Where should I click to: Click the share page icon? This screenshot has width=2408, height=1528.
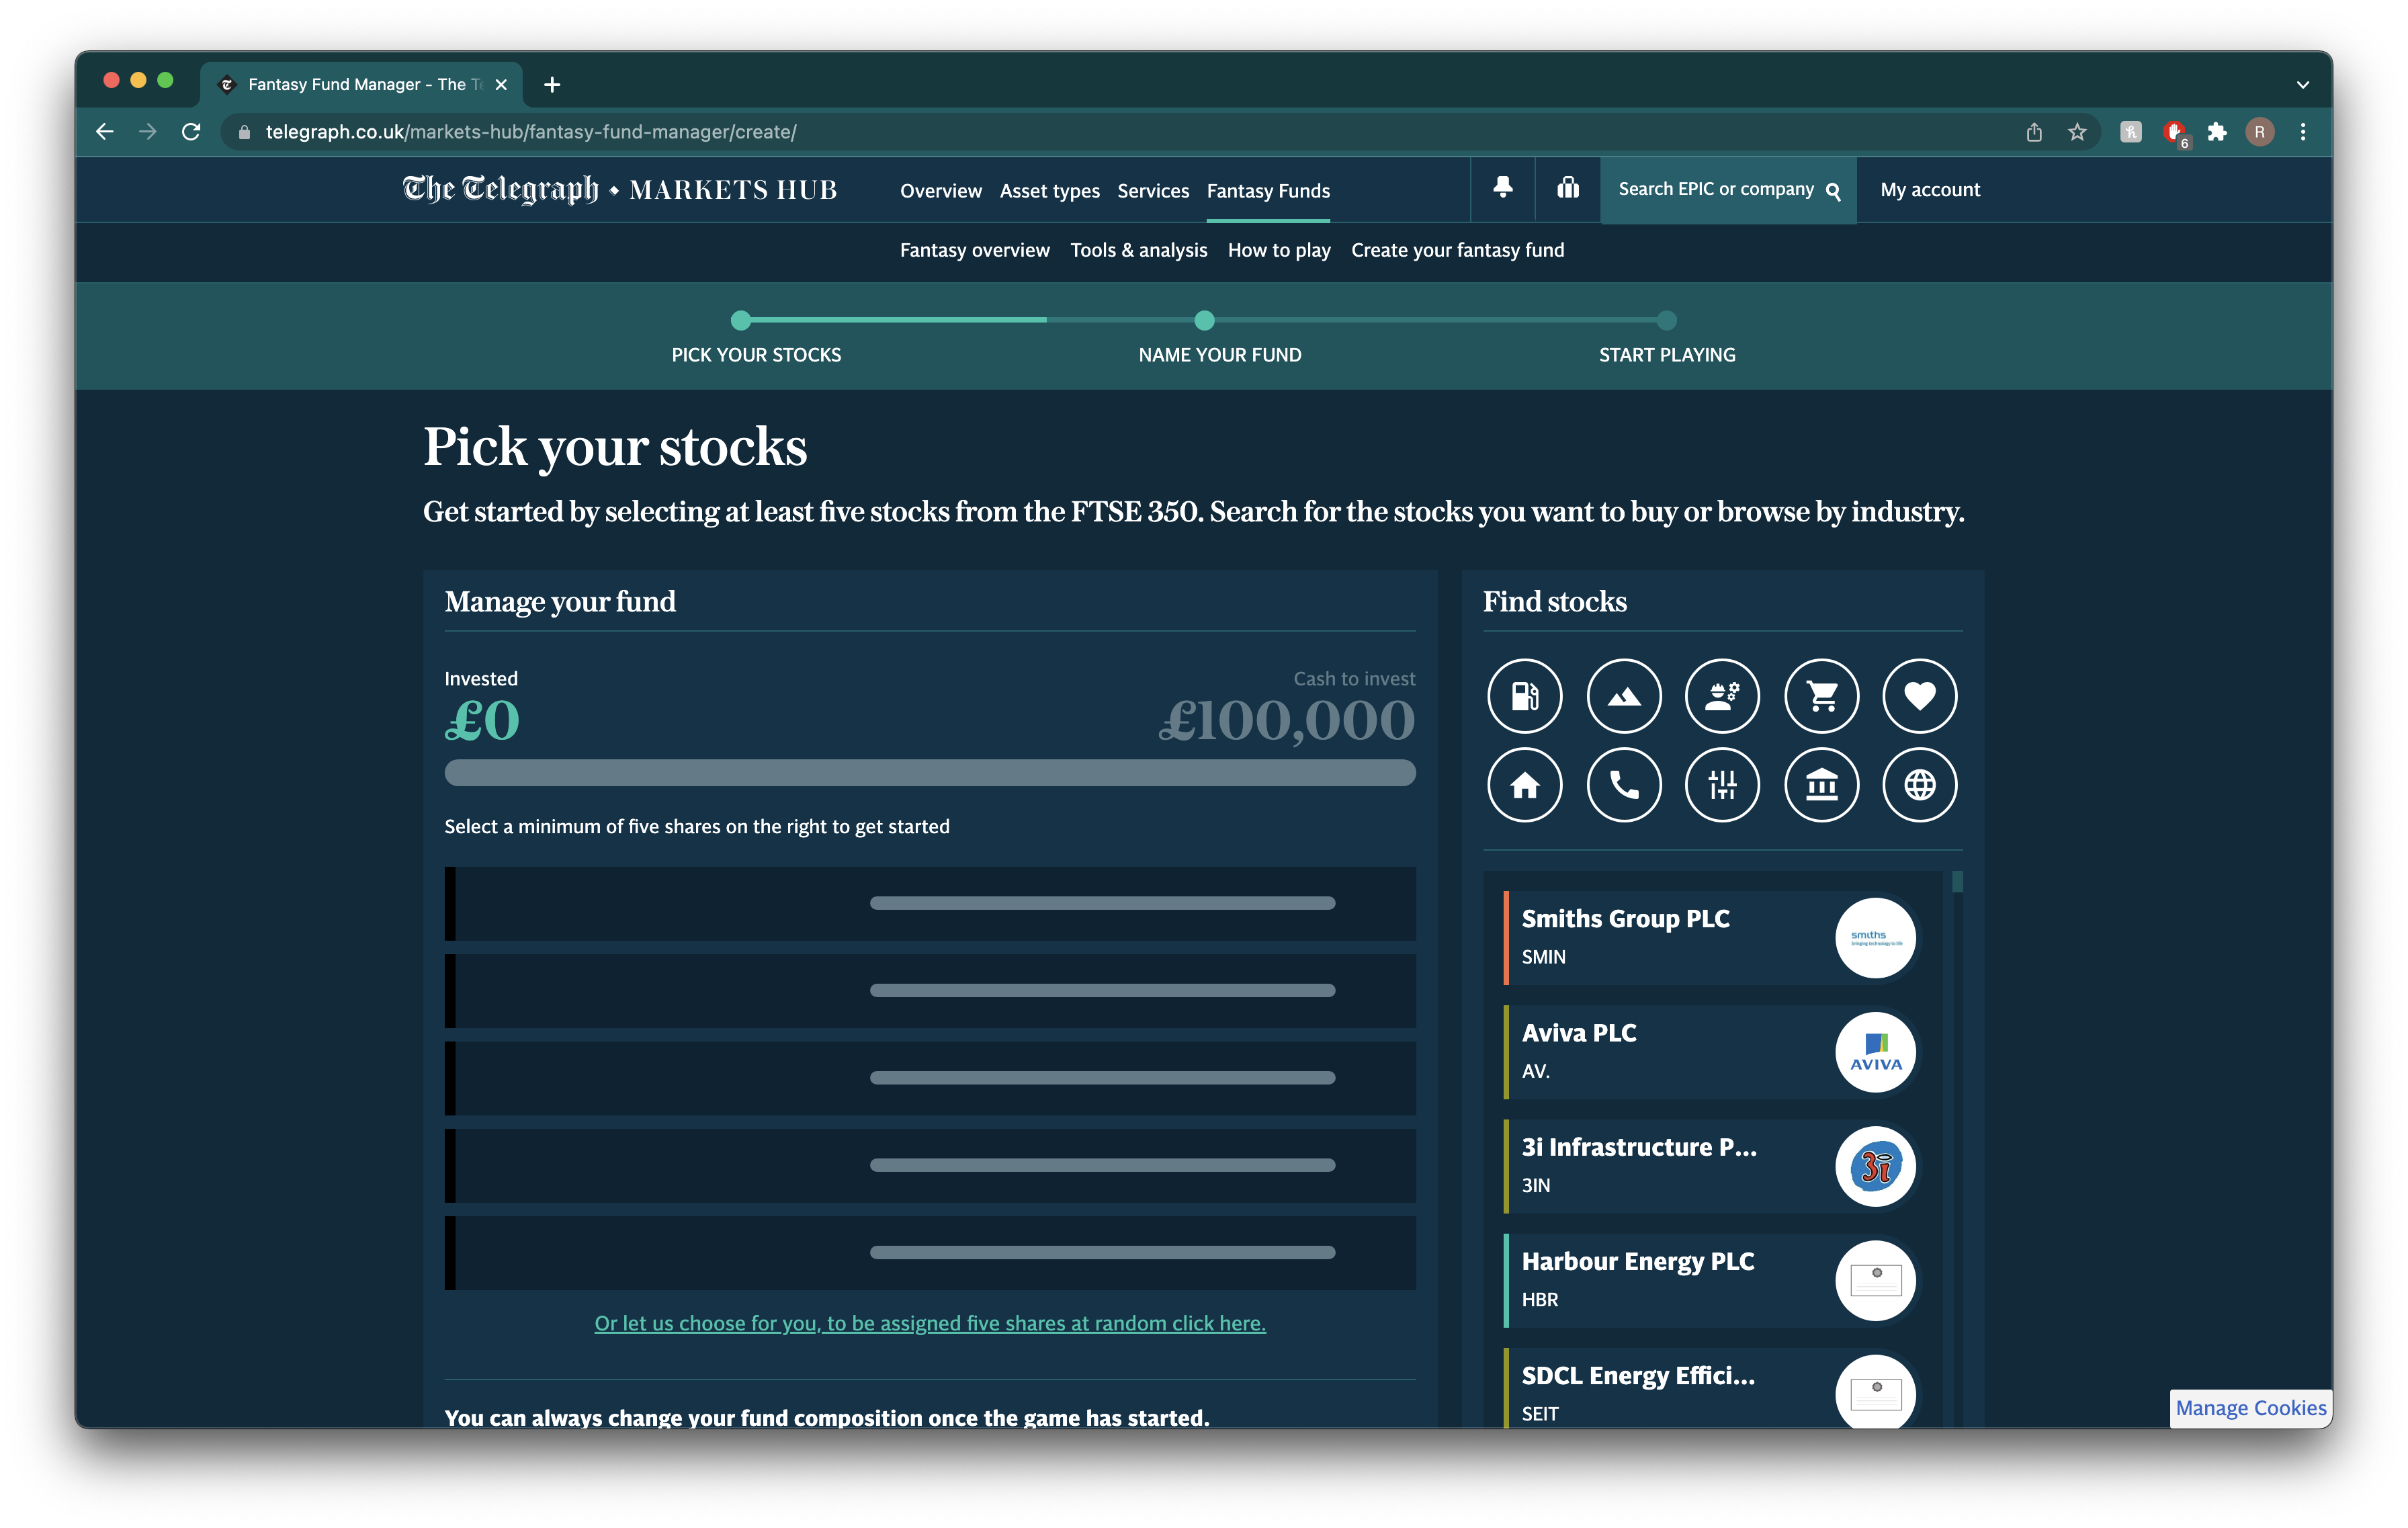[2034, 132]
